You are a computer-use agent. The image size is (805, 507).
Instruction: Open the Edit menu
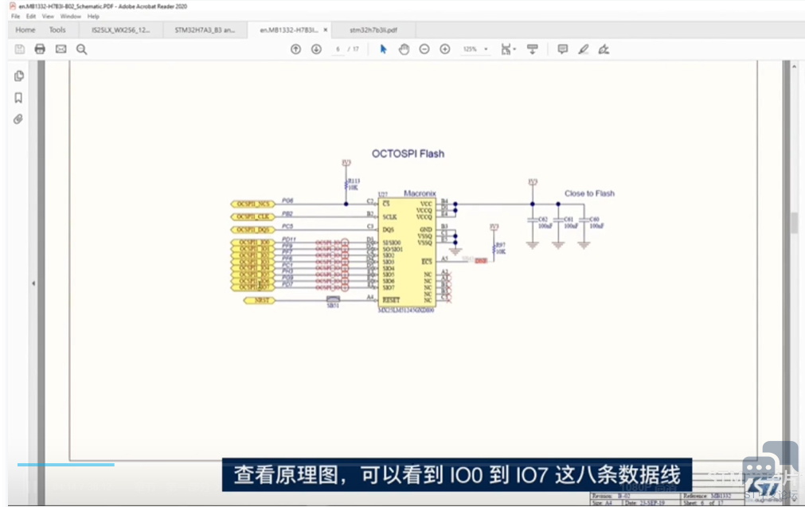31,17
